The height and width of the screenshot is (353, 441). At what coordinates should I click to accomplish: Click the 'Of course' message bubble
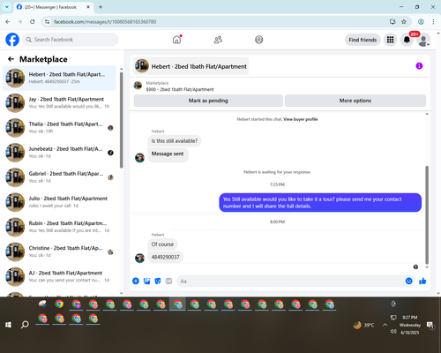pyautogui.click(x=162, y=244)
